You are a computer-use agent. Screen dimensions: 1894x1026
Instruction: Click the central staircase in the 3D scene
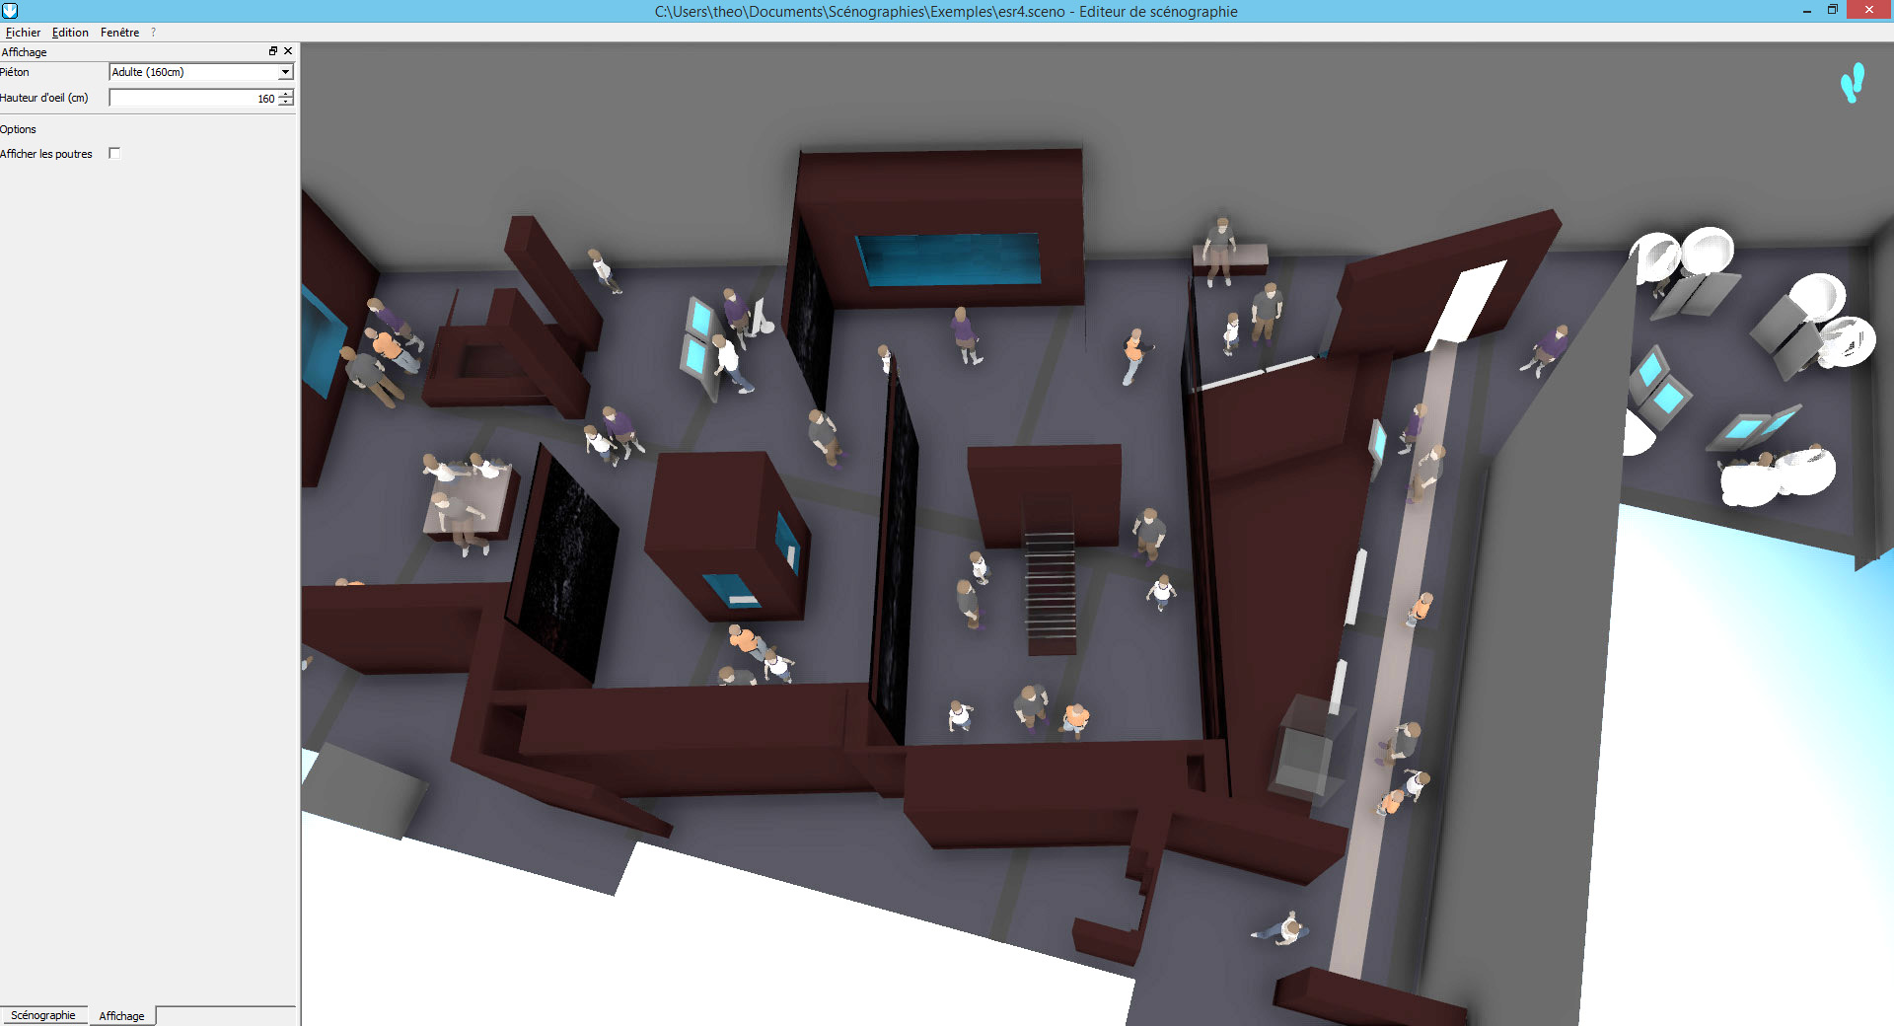[x=1050, y=582]
